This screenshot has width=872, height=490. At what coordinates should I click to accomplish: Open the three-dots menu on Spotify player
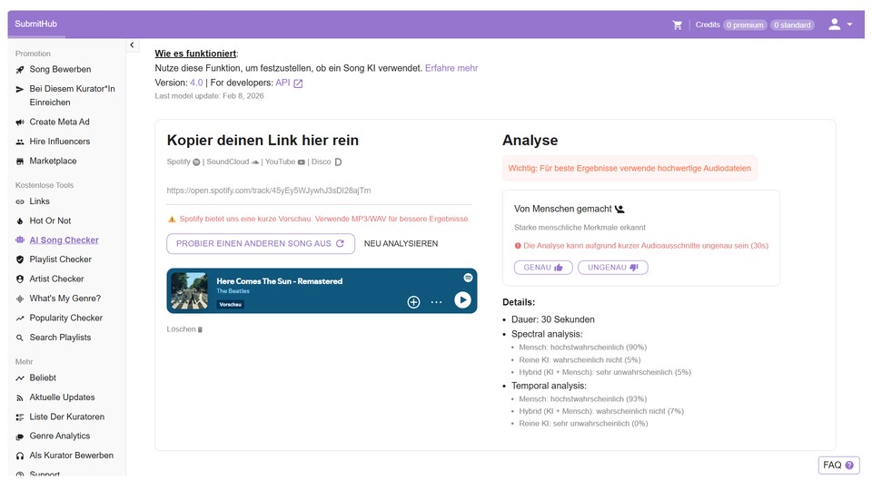pyautogui.click(x=437, y=302)
